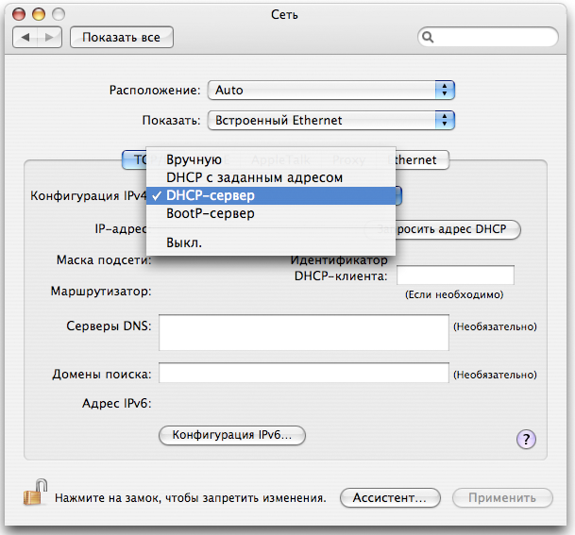The image size is (575, 535).
Task: Choose Выкл. to disable IPv4
Action: point(184,242)
